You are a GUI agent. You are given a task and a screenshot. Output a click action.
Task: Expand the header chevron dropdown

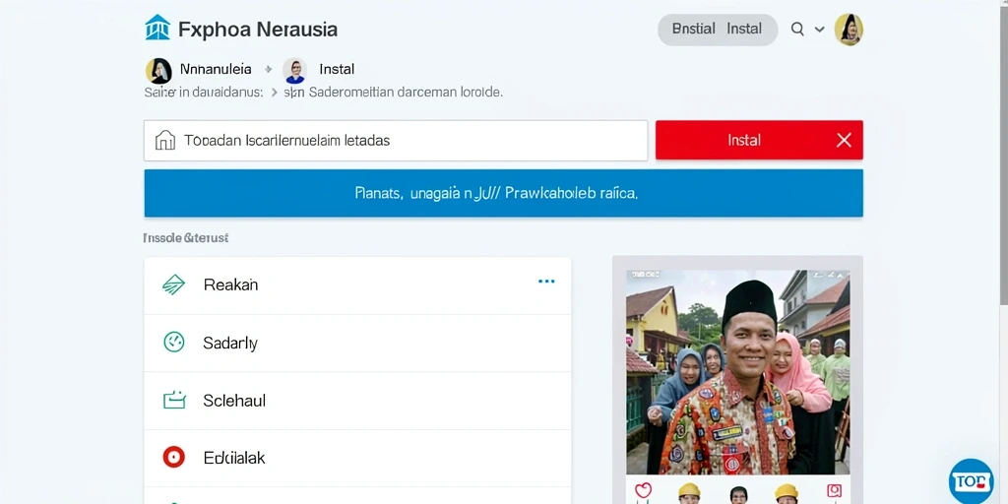[x=820, y=30]
